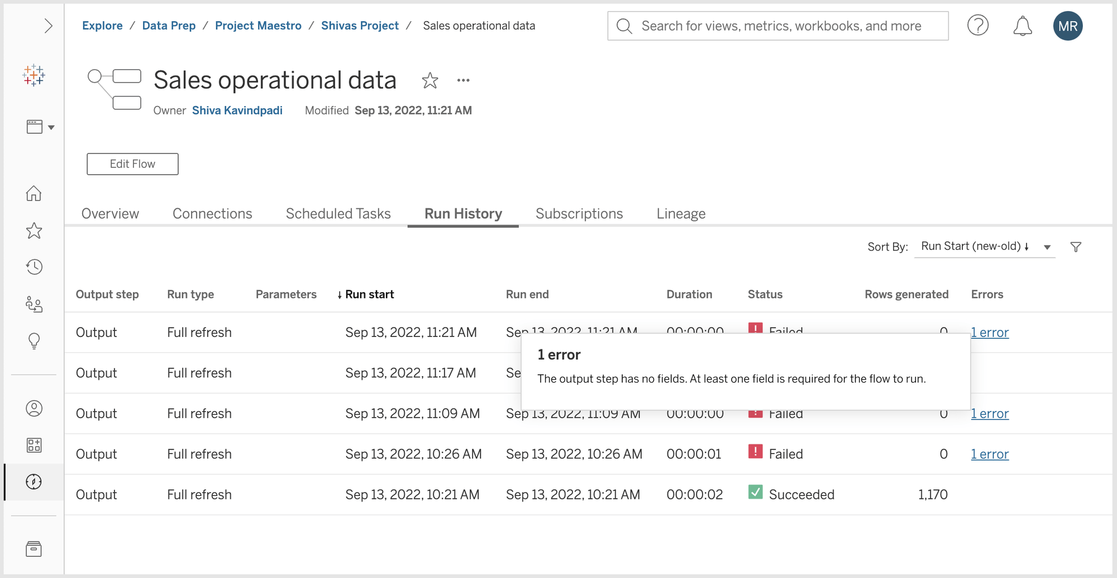1117x578 pixels.
Task: Open Recents clock icon in sidebar
Action: (x=34, y=267)
